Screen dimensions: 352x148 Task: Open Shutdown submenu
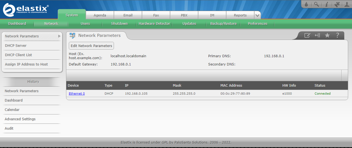pyautogui.click(x=119, y=24)
